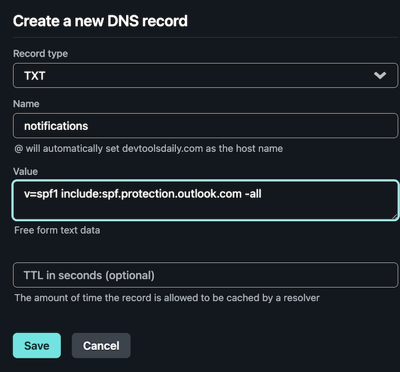Click the "TXT" text in the selector
This screenshot has height=372, width=400.
click(x=35, y=75)
